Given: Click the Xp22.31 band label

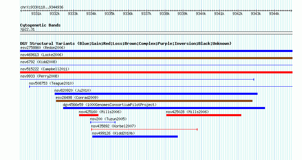Looking at the screenshot, I should coord(27,29).
